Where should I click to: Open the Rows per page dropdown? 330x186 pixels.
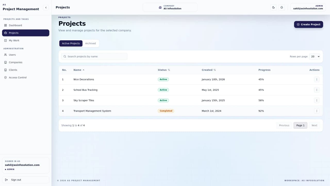315,56
